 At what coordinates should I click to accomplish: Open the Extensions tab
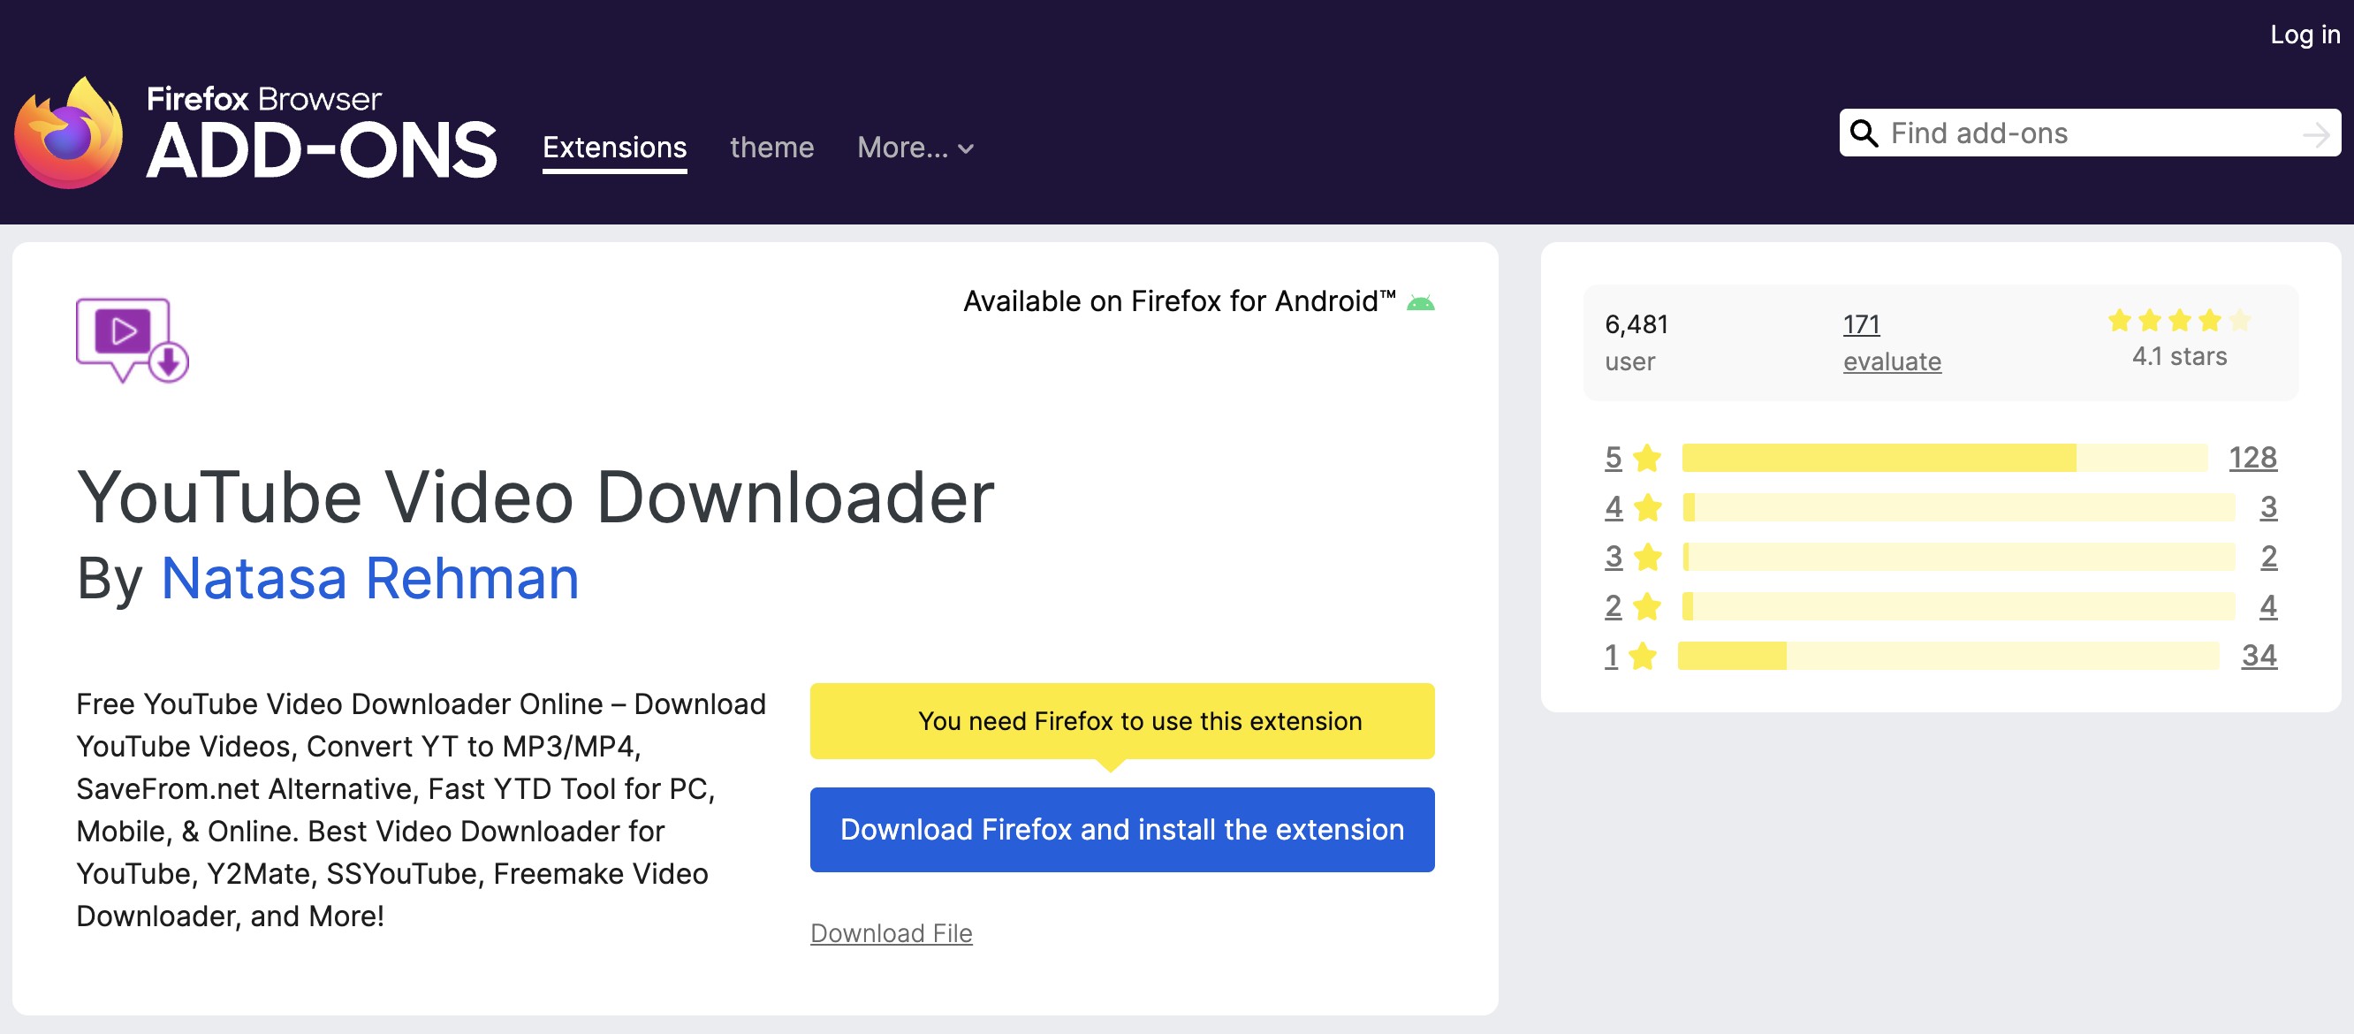tap(614, 148)
